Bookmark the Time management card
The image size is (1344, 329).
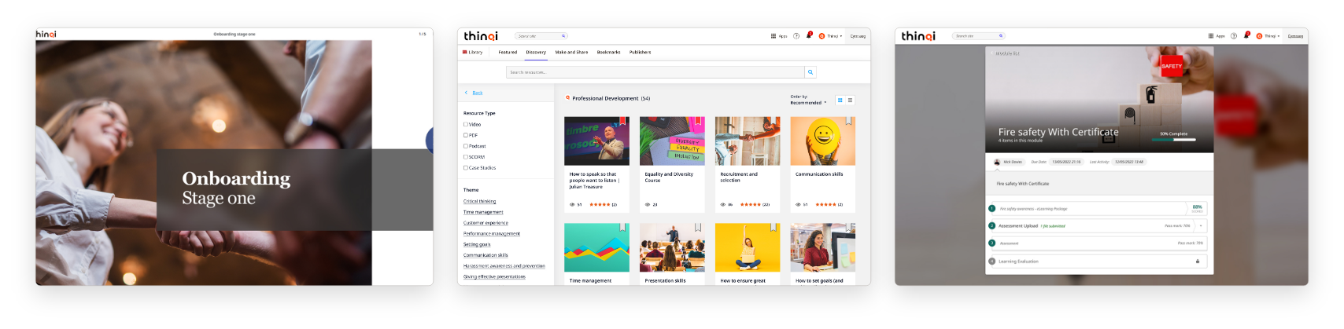(622, 227)
